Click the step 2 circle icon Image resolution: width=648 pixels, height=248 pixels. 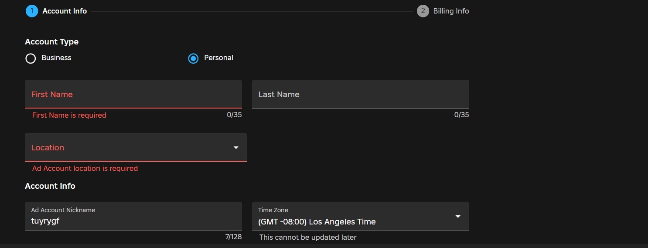click(423, 11)
